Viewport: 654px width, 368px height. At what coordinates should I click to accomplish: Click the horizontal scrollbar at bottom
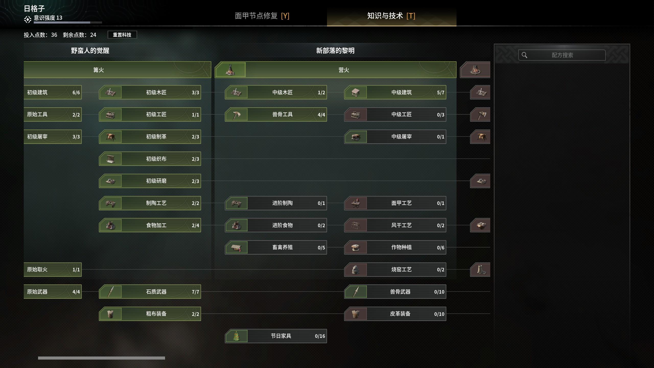tap(101, 358)
